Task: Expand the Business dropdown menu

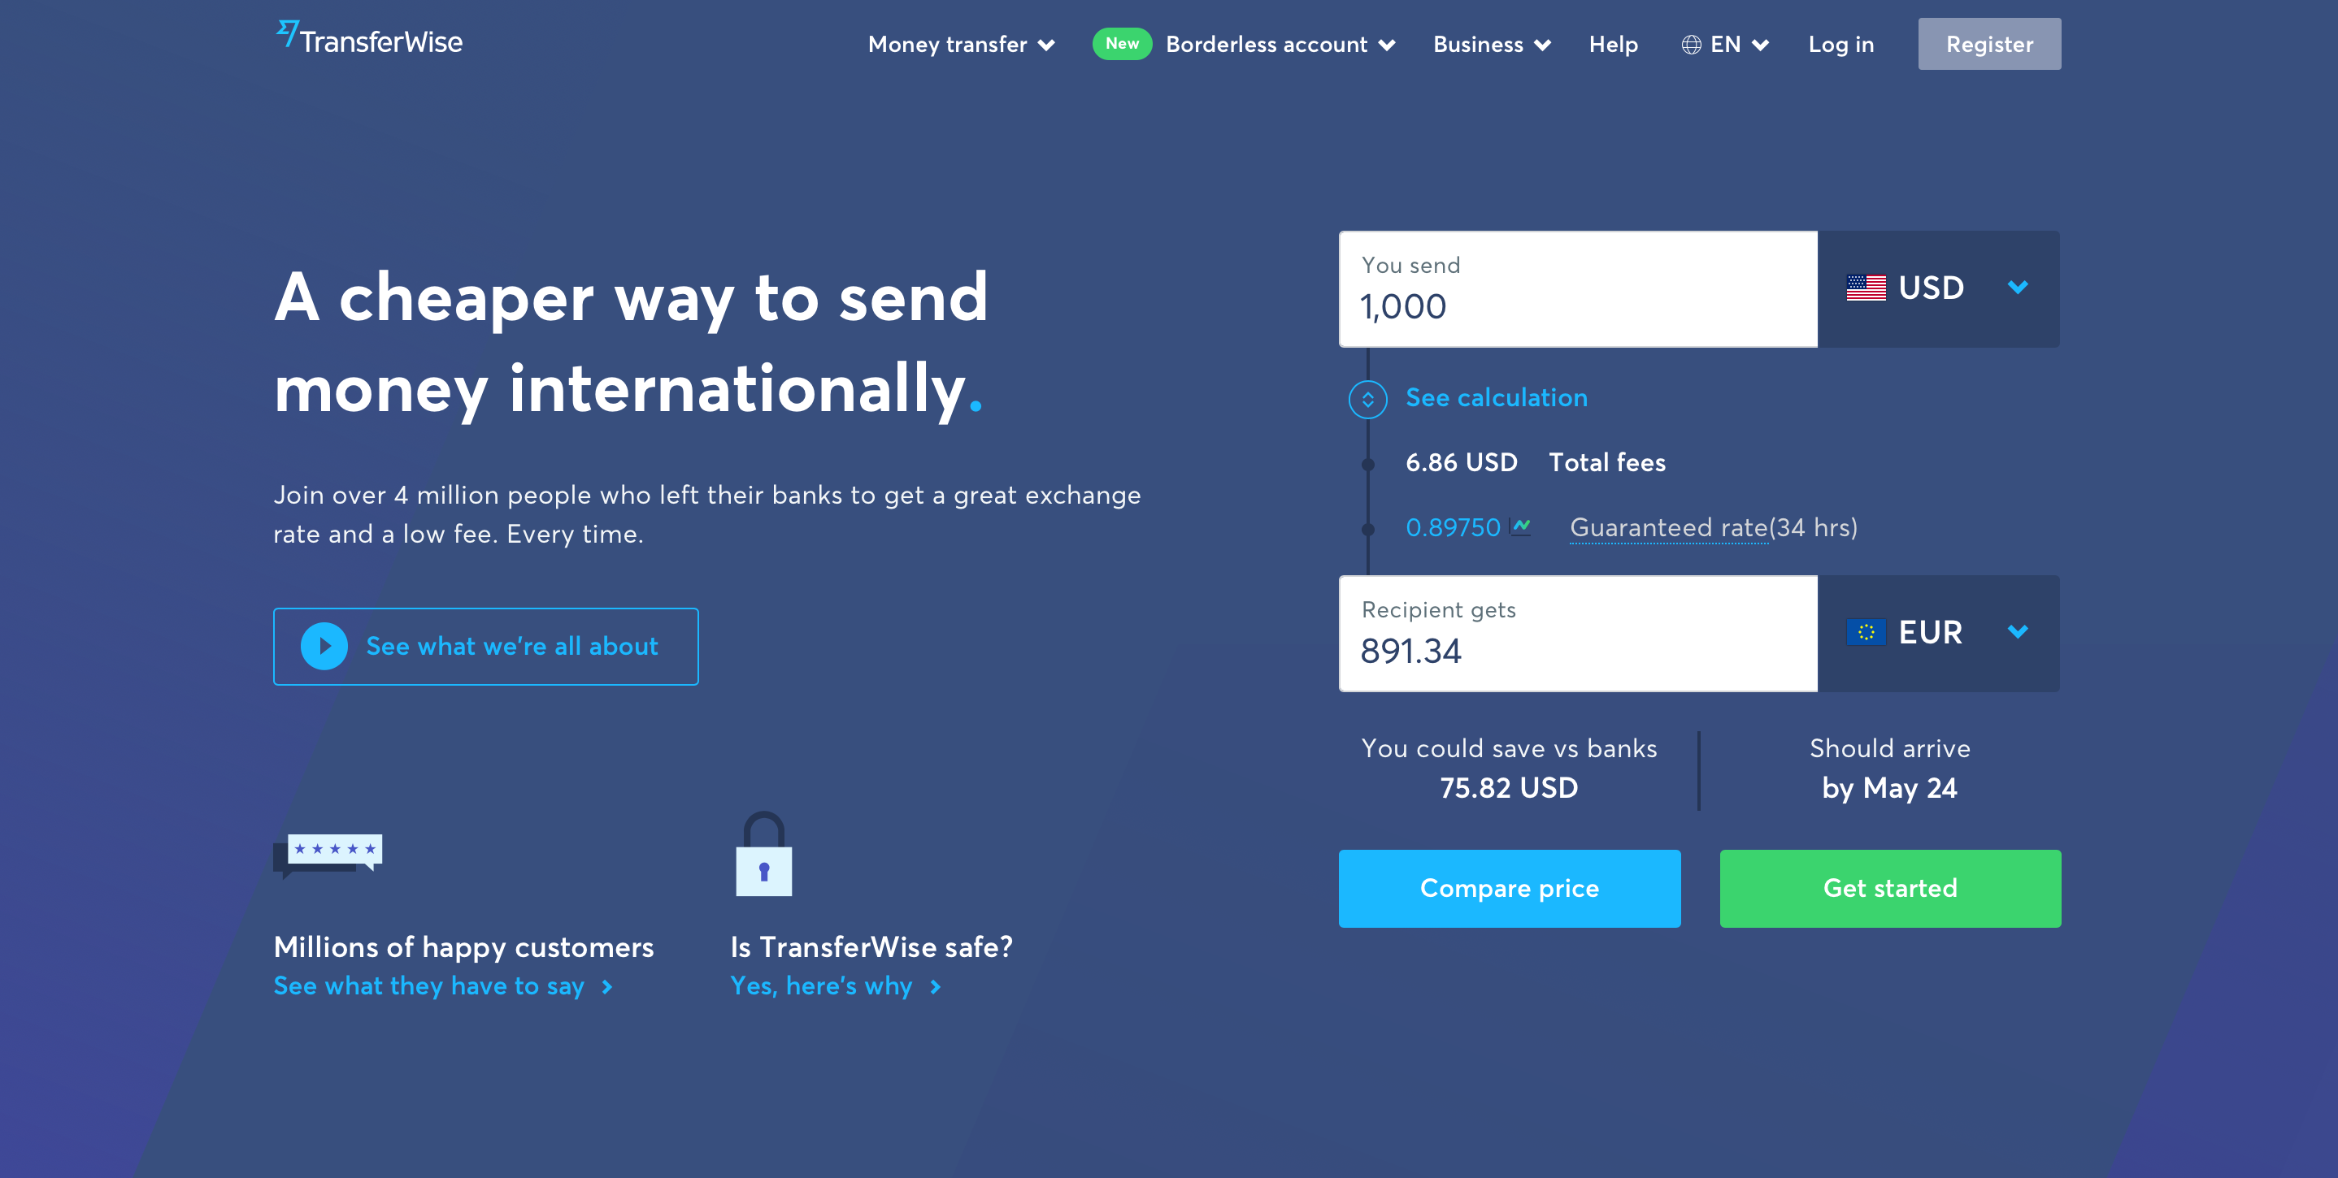Action: click(x=1492, y=44)
